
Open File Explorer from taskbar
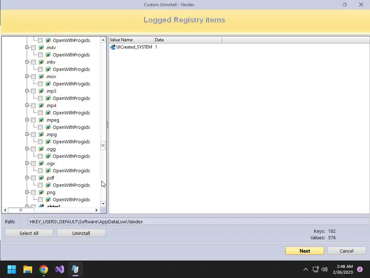(x=27, y=269)
